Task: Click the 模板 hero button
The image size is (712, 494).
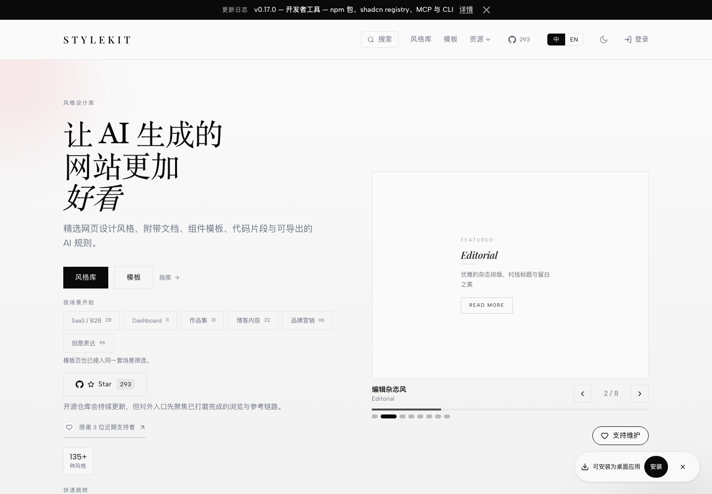Action: [133, 278]
